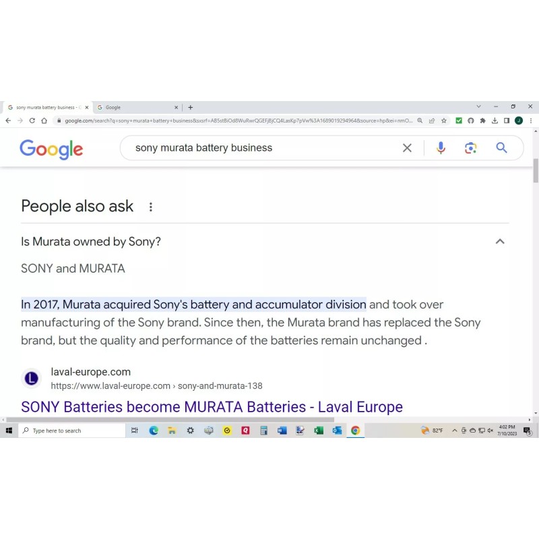Click the voice search microphone icon

click(441, 148)
